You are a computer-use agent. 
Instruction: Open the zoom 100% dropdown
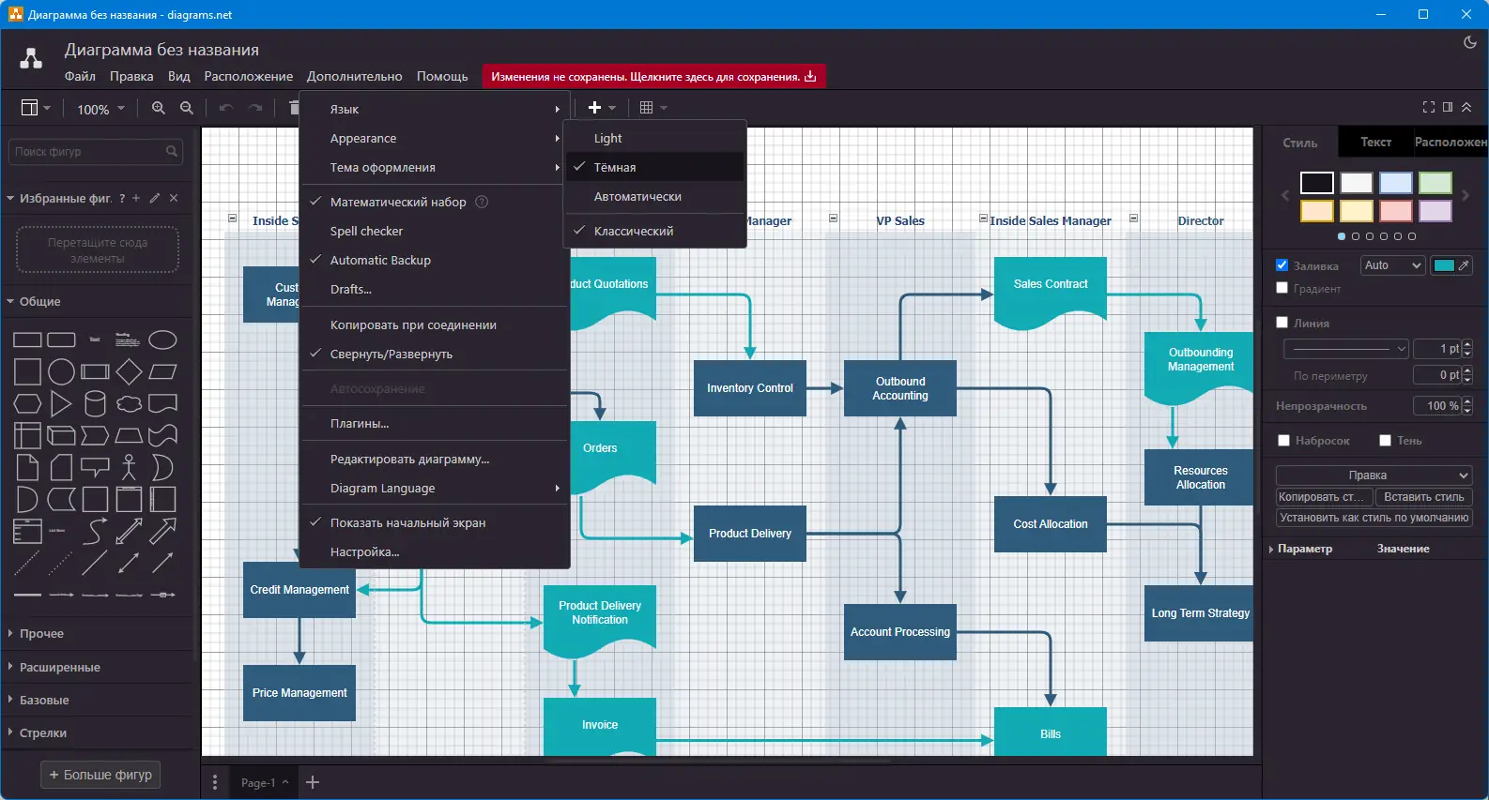point(100,109)
